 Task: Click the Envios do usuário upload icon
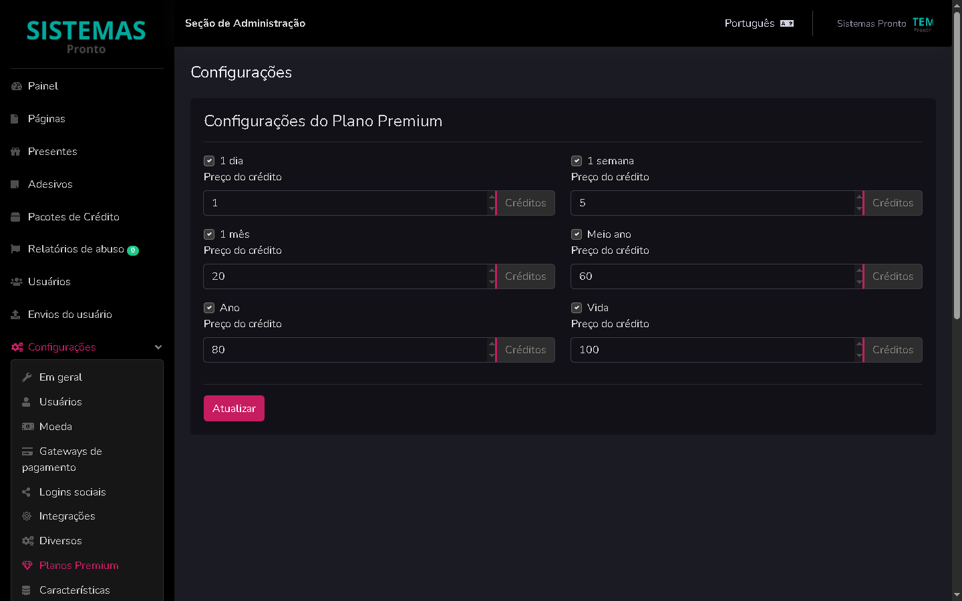tap(16, 315)
